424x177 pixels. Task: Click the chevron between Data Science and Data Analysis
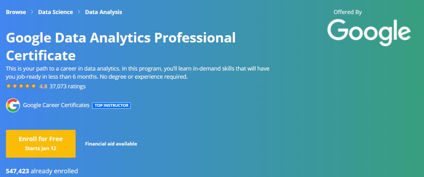(79, 12)
